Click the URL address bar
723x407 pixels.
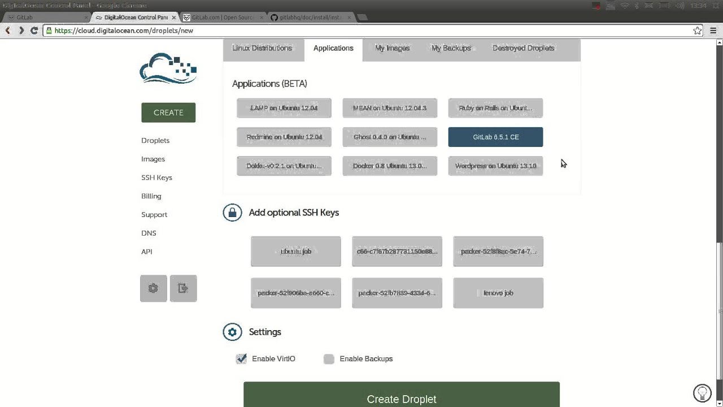(x=373, y=31)
